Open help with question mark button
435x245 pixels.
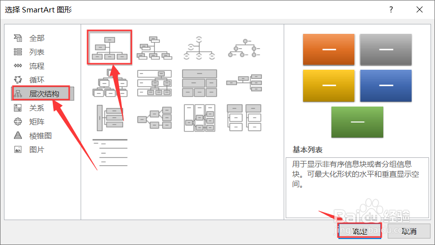[x=391, y=10]
